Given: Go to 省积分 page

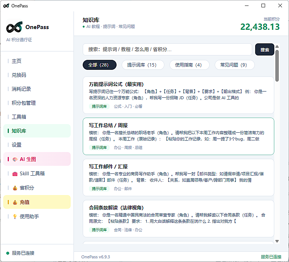Looking at the screenshot, I should pyautogui.click(x=37, y=188).
